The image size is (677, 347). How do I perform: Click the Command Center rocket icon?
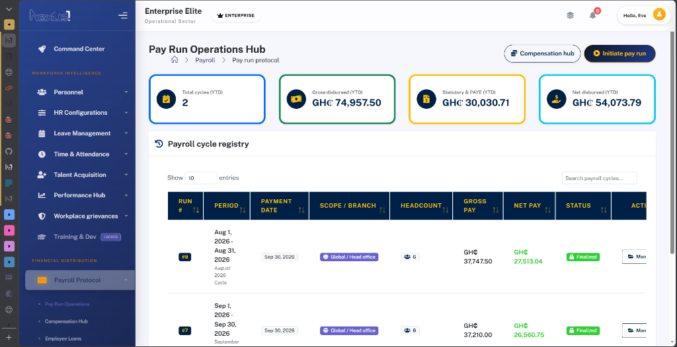42,49
